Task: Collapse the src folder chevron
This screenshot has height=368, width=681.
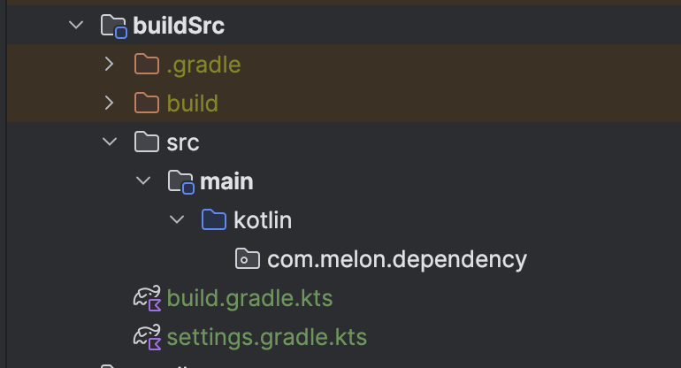Action: click(x=110, y=142)
